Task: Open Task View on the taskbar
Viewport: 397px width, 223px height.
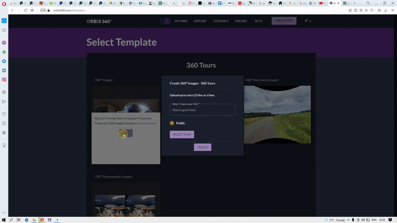Action: tap(18, 220)
